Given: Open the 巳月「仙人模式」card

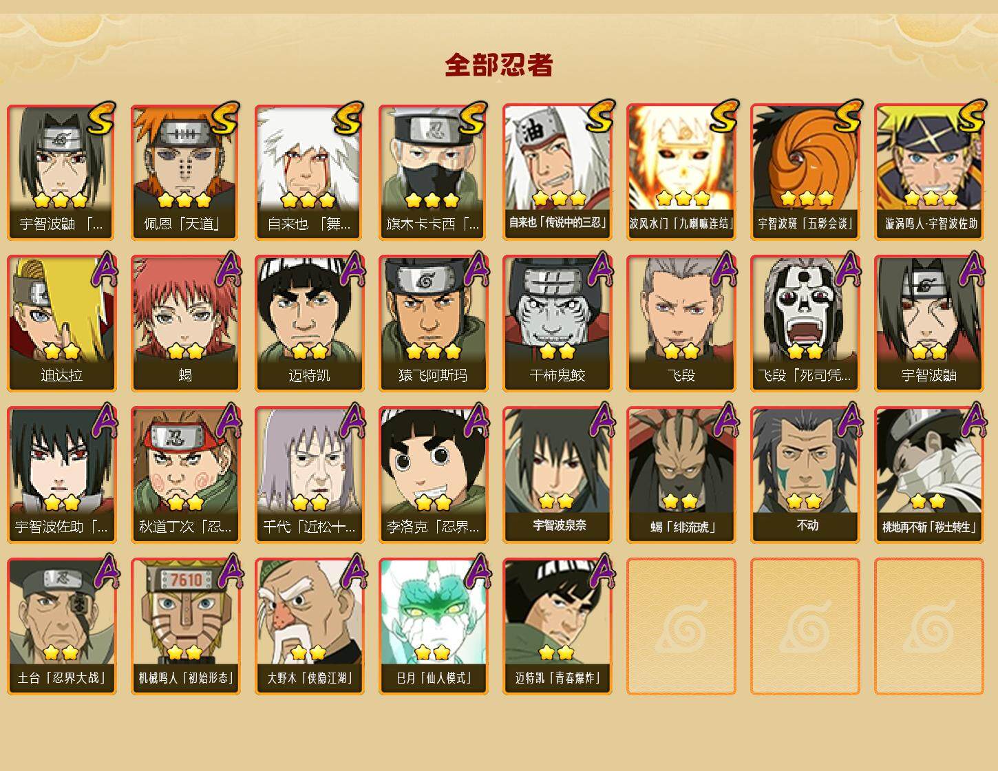Looking at the screenshot, I should tap(433, 626).
